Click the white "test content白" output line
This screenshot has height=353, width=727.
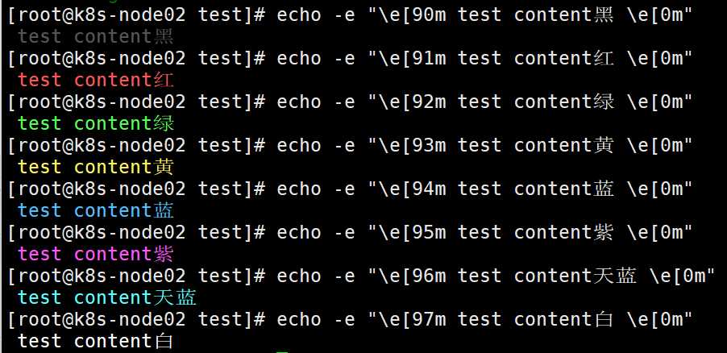pyautogui.click(x=96, y=342)
